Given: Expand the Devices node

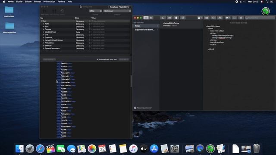Looking at the screenshot, I should [44, 29].
